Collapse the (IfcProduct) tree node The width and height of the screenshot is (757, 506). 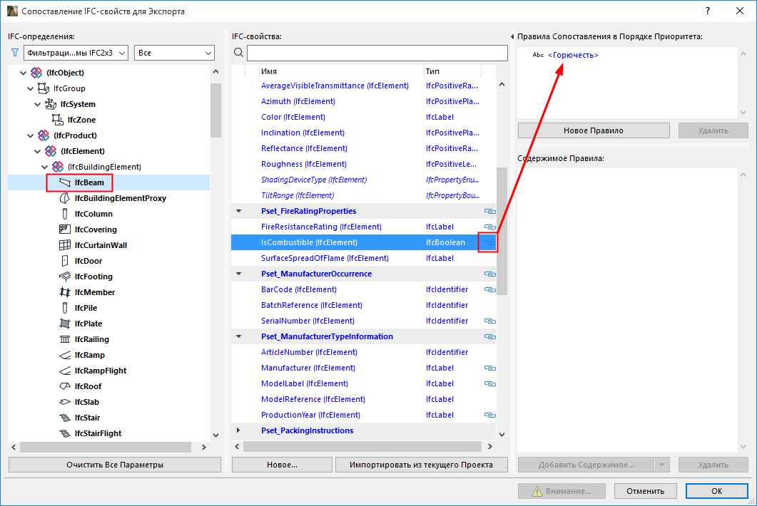click(x=30, y=135)
